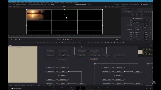The height and width of the screenshot is (90, 161).
Task: Open the viewer layout dropdown arrow
Action: (x=107, y=7)
